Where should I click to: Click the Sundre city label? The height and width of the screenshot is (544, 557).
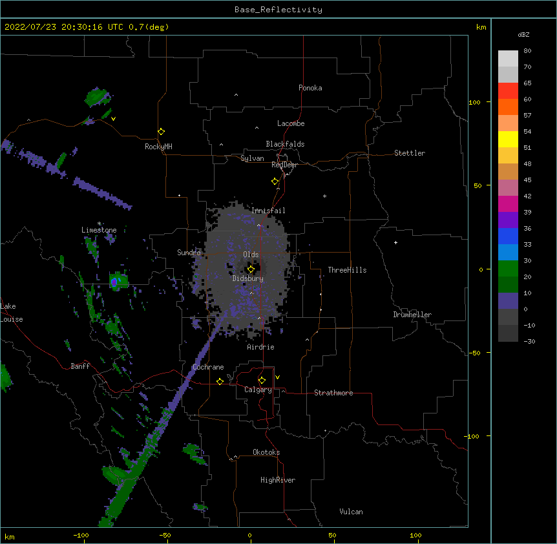tap(189, 253)
